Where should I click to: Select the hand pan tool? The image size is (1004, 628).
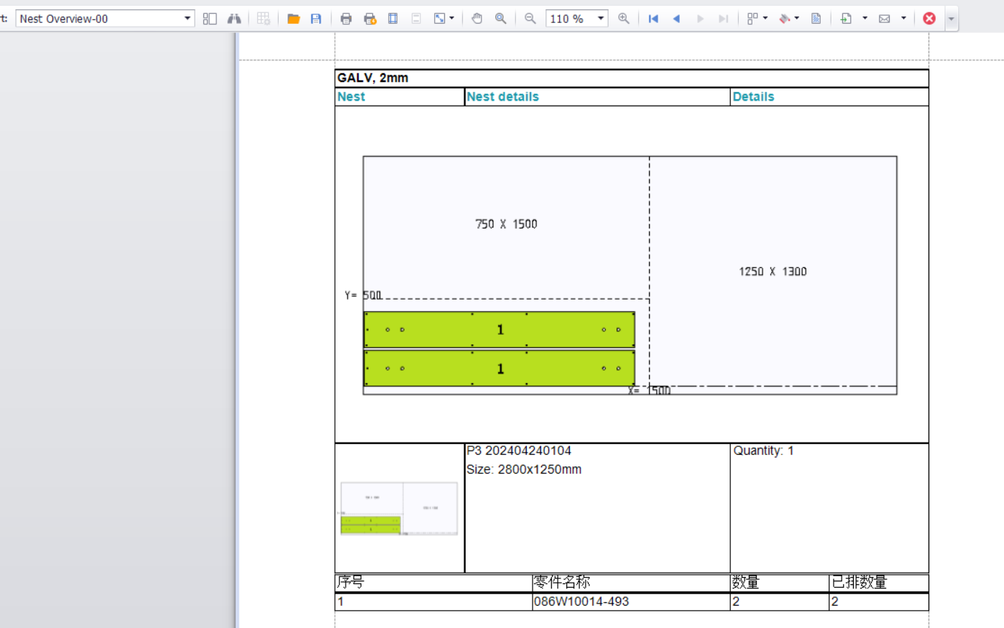point(477,19)
